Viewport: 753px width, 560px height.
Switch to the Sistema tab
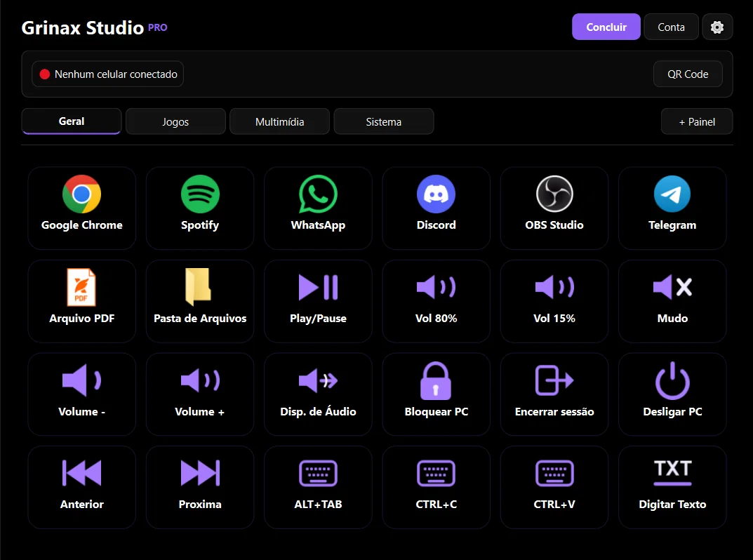(x=384, y=121)
